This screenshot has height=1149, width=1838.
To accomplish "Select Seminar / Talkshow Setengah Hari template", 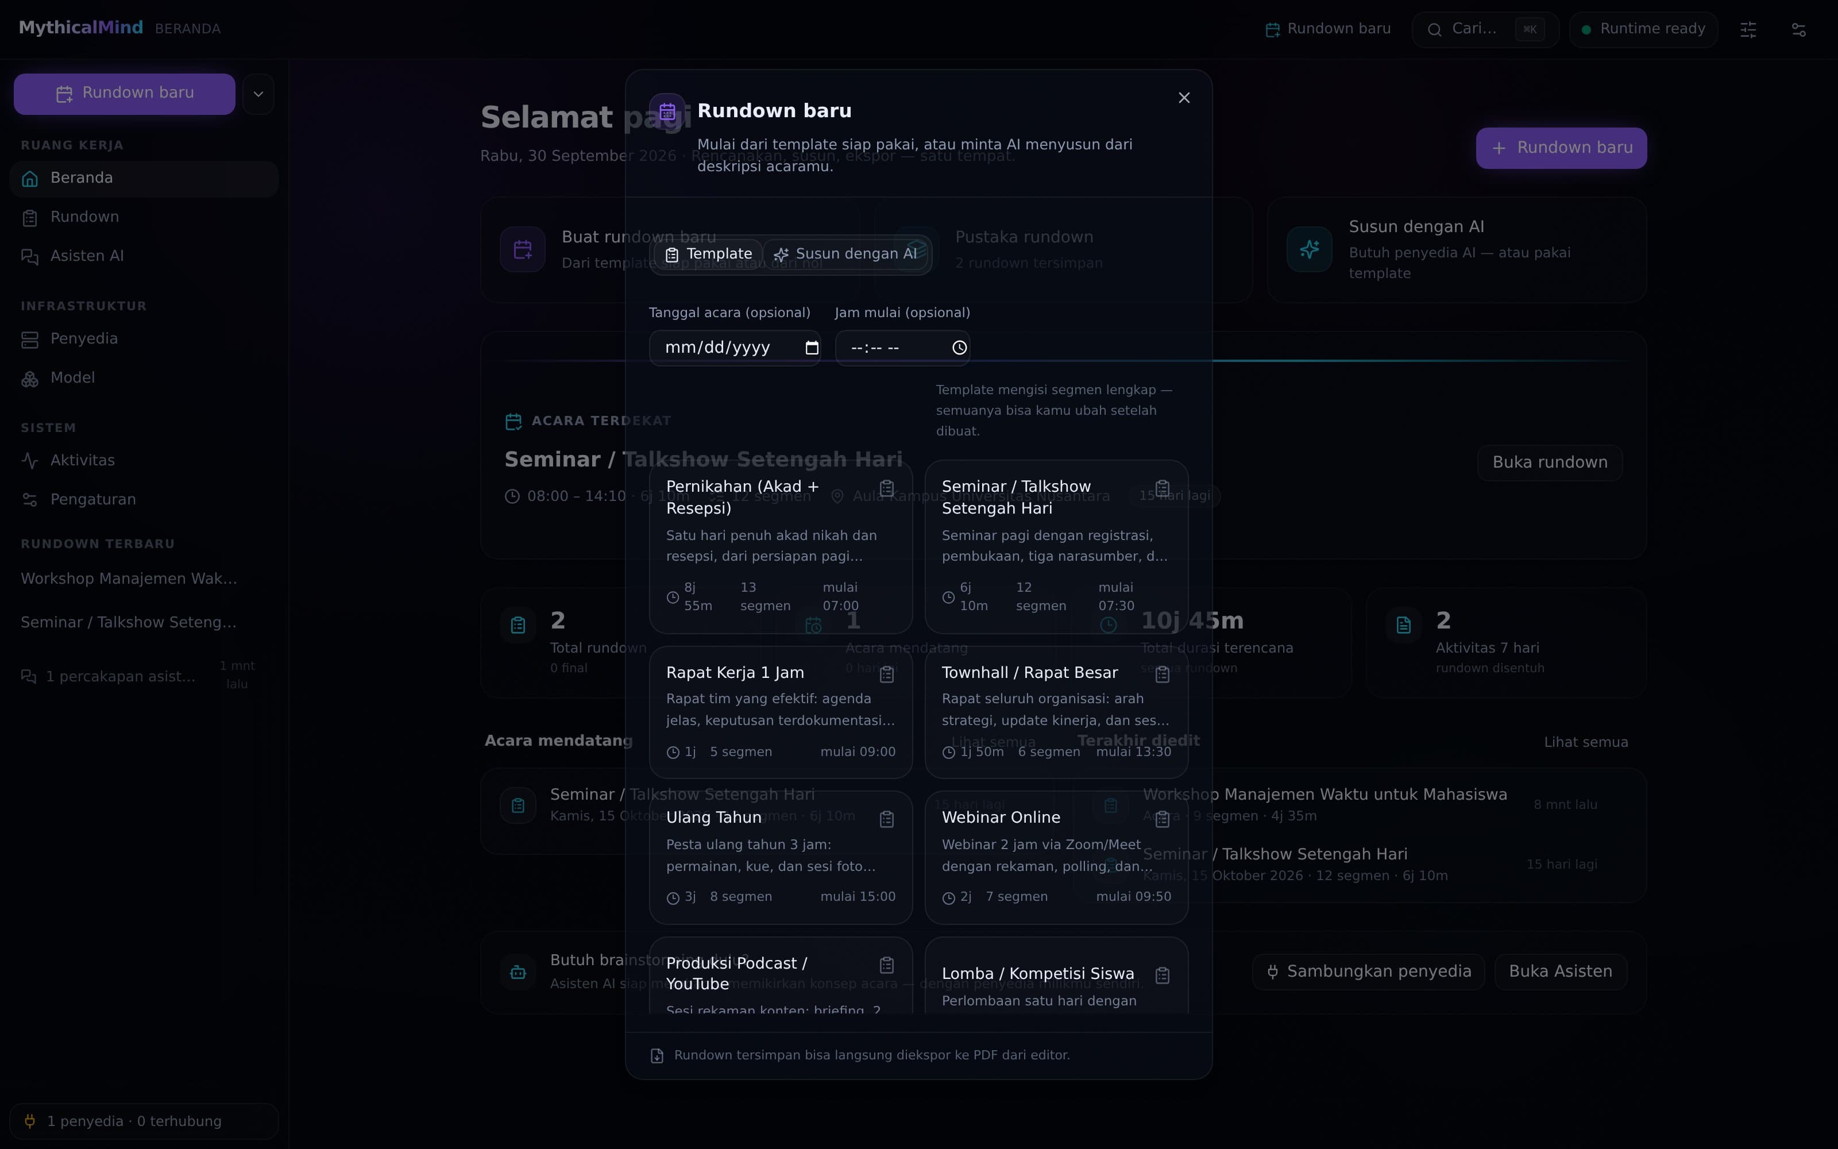I will pos(1056,546).
